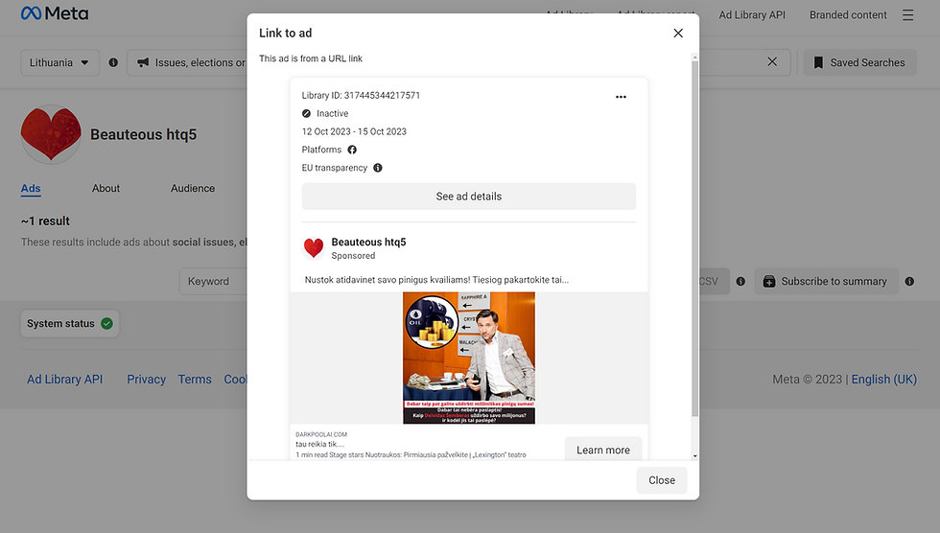Select the About tab
This screenshot has height=533, width=940.
coord(106,188)
